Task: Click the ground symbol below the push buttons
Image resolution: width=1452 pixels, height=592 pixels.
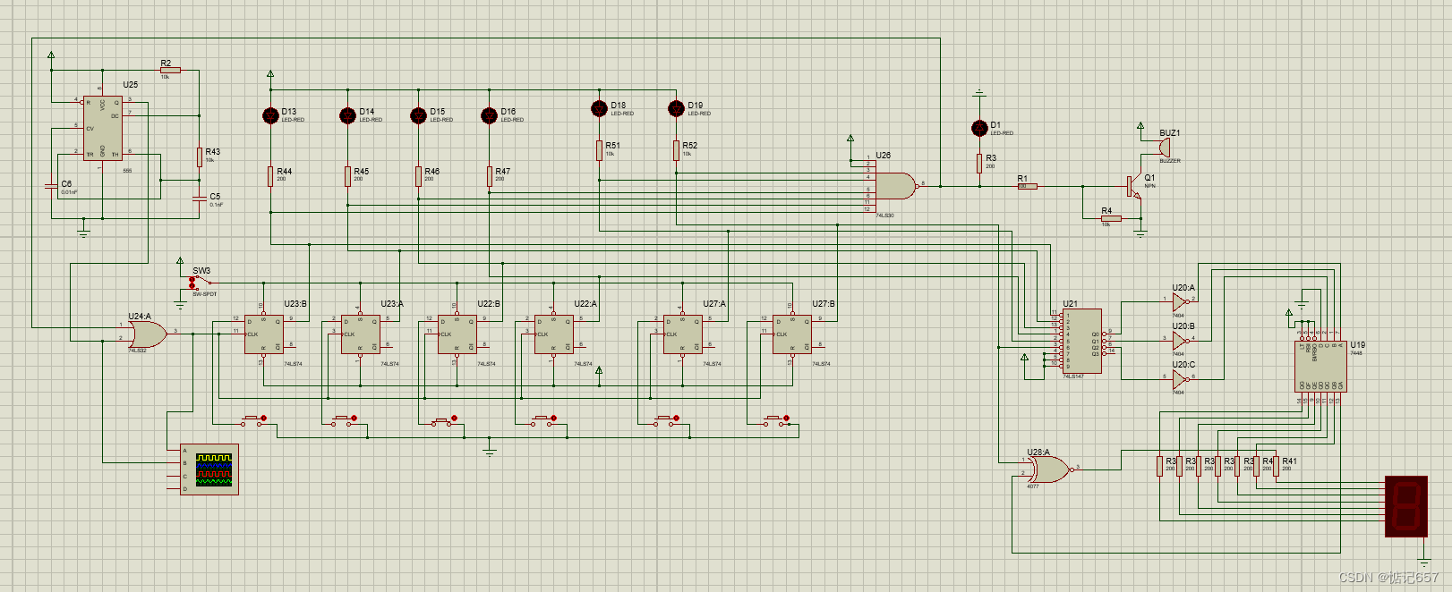Action: [x=490, y=451]
